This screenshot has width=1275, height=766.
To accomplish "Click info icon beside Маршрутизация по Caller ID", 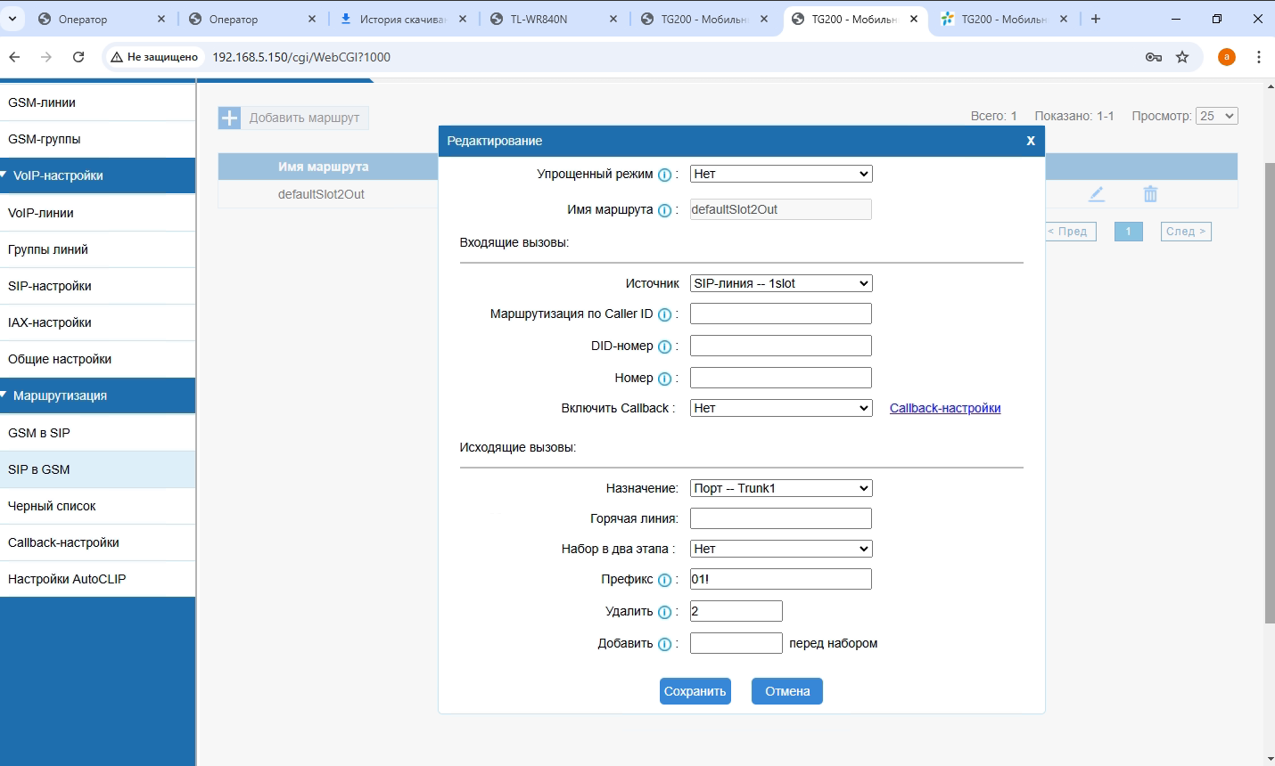I will coord(664,314).
